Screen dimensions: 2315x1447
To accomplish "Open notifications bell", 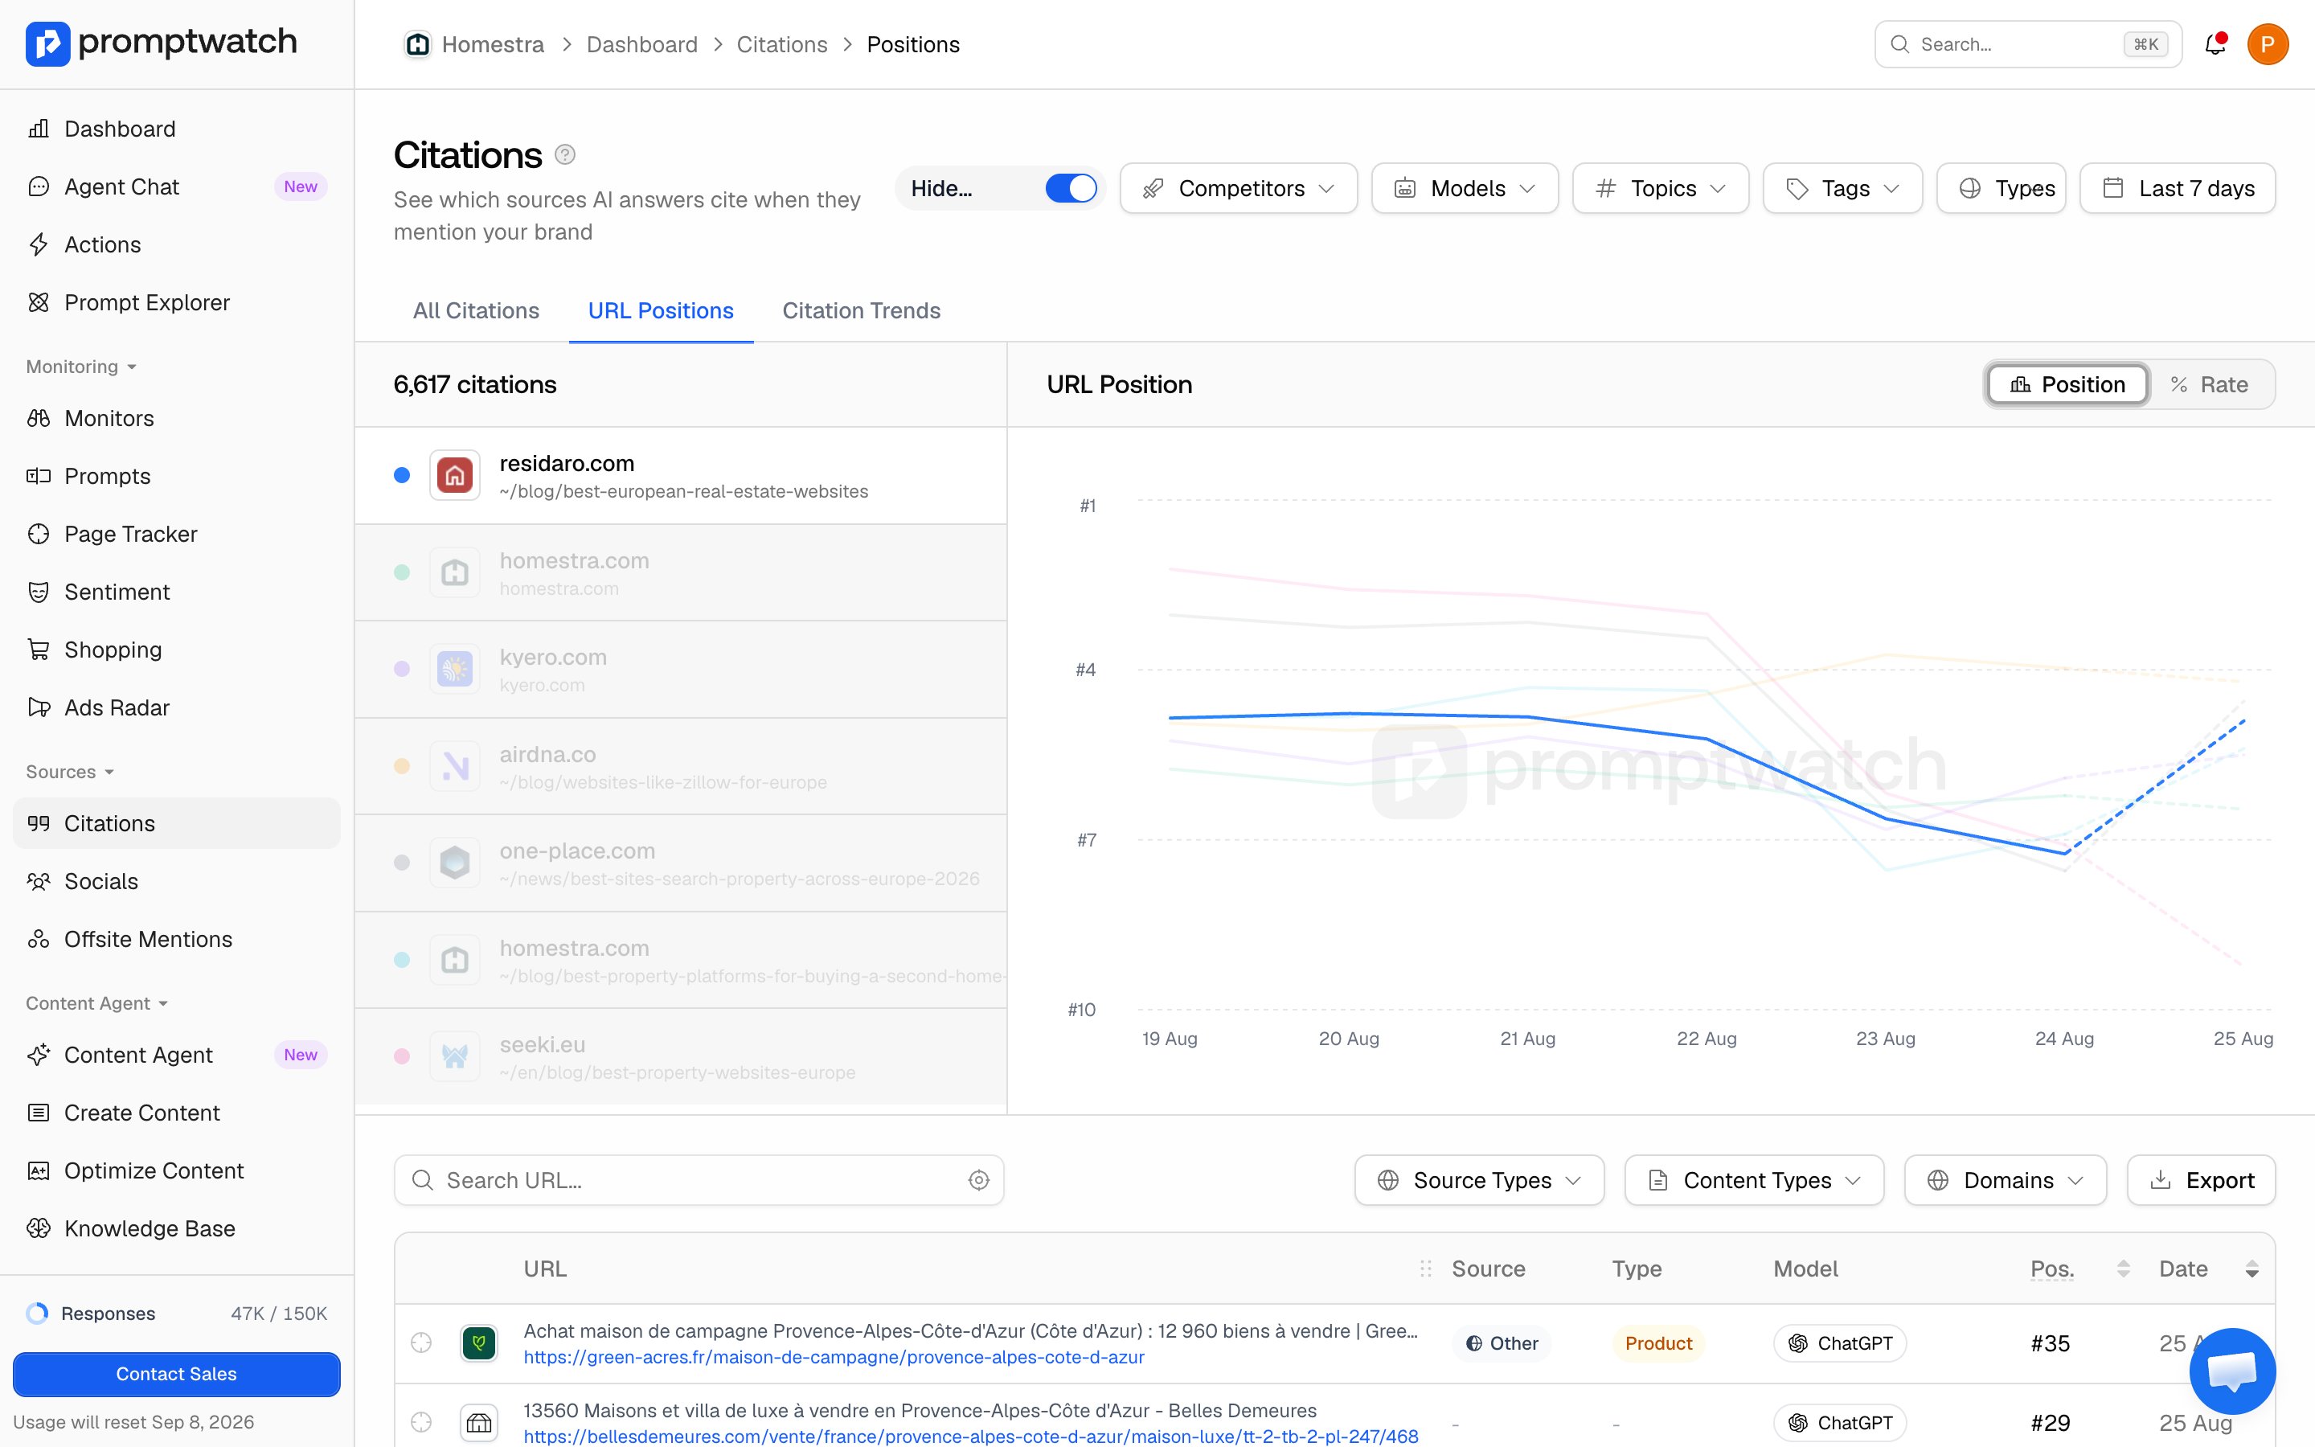I will 2215,44.
